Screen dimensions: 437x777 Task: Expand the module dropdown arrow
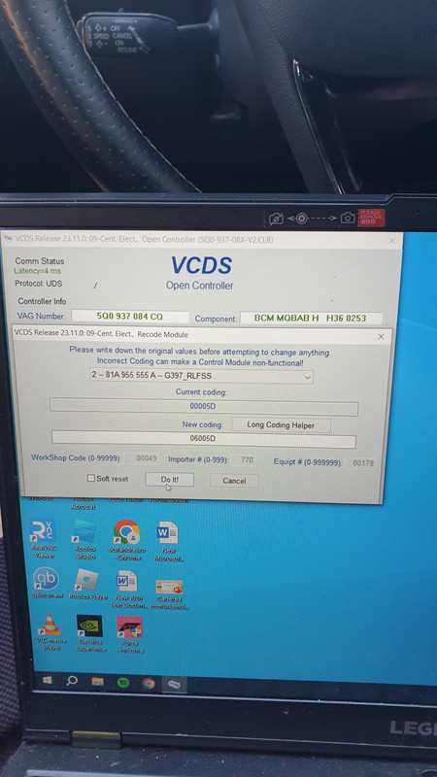pos(308,377)
